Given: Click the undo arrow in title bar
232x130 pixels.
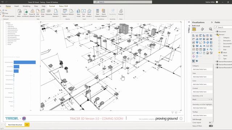Looking at the screenshot, I should coord(3,2).
